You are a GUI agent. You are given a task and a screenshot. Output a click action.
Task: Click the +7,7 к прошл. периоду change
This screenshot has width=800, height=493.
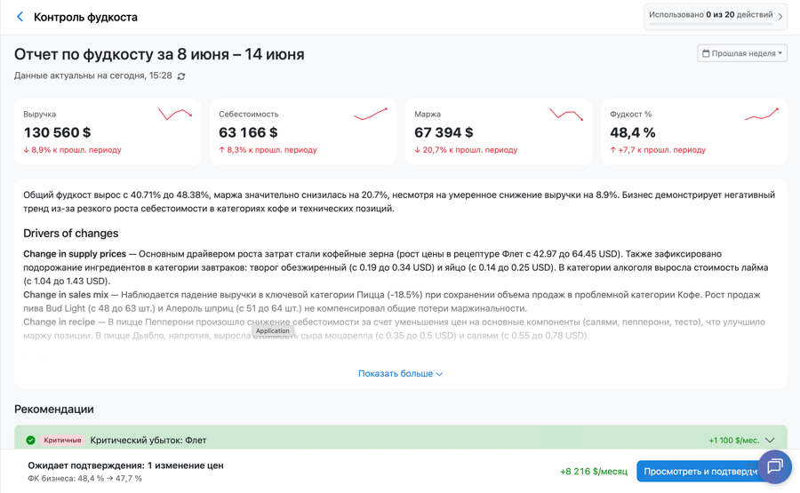(658, 149)
